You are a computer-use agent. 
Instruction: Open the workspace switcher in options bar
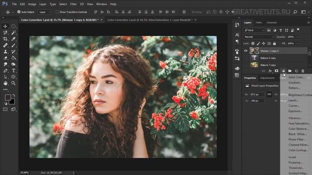(x=303, y=12)
